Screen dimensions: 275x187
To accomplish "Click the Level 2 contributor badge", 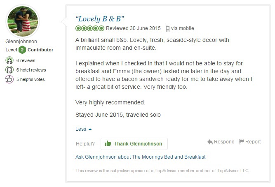I will pos(22,50).
